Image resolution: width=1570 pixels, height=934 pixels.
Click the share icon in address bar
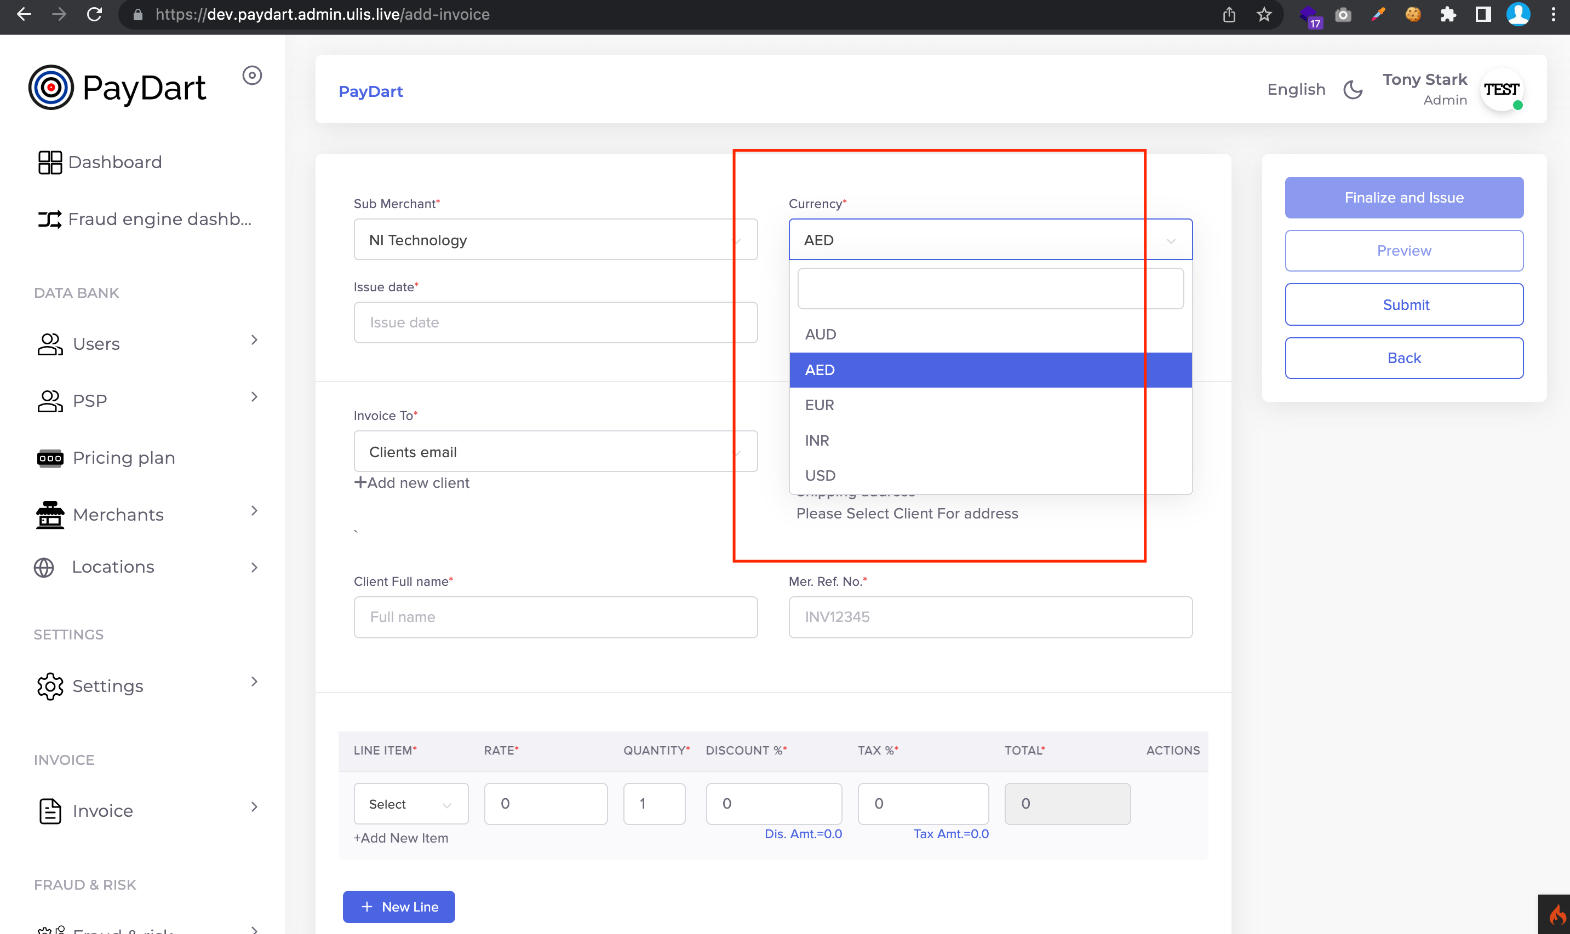tap(1229, 14)
